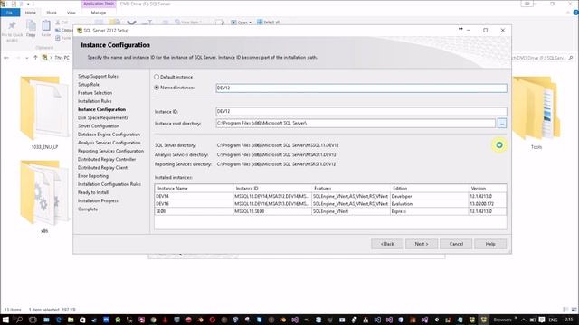Click Select all in Explorer ribbon
The width and height of the screenshot is (579, 325).
tap(269, 23)
